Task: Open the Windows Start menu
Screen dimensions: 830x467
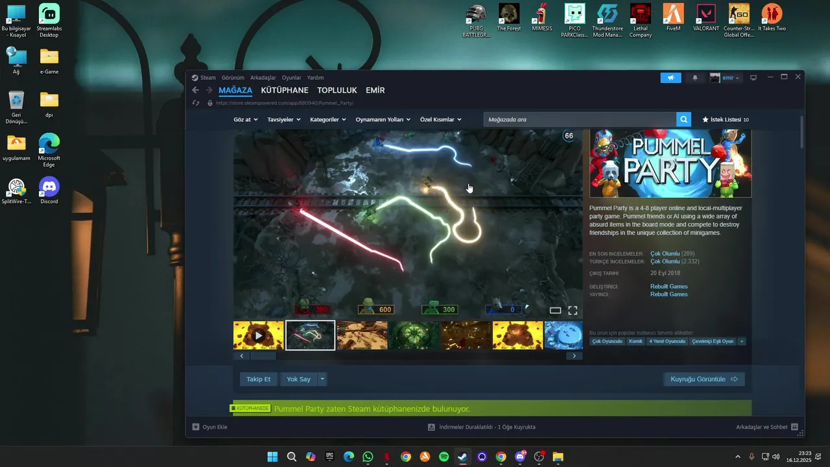Action: click(x=272, y=457)
